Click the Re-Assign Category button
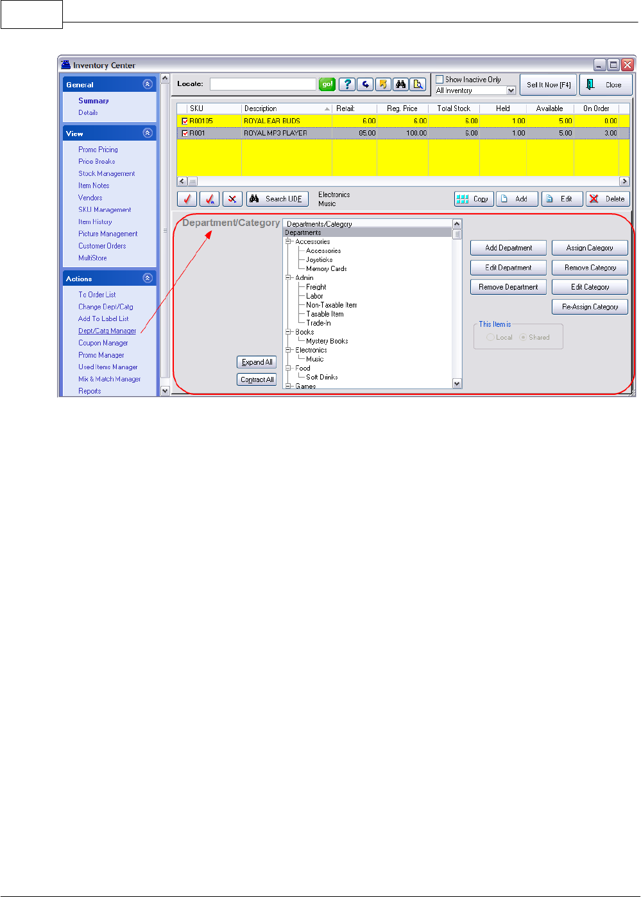641x897 pixels. tap(590, 307)
